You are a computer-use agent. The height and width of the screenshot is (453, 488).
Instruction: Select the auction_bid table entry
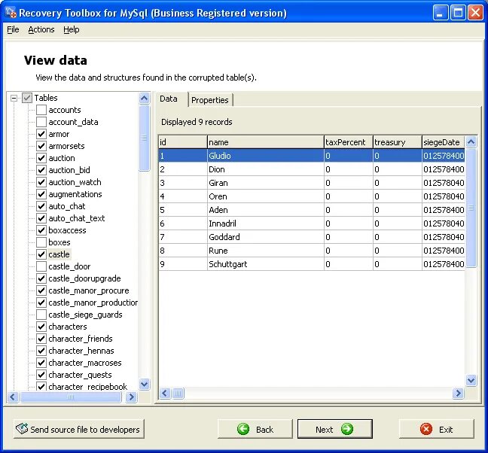69,170
